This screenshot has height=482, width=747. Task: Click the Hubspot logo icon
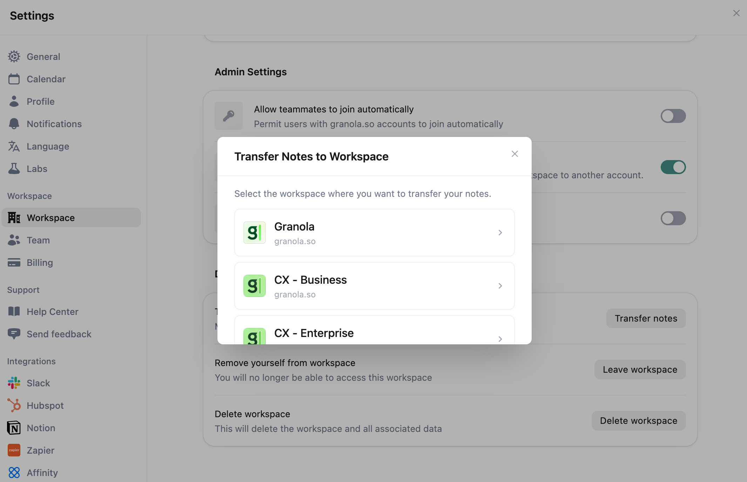pyautogui.click(x=14, y=405)
